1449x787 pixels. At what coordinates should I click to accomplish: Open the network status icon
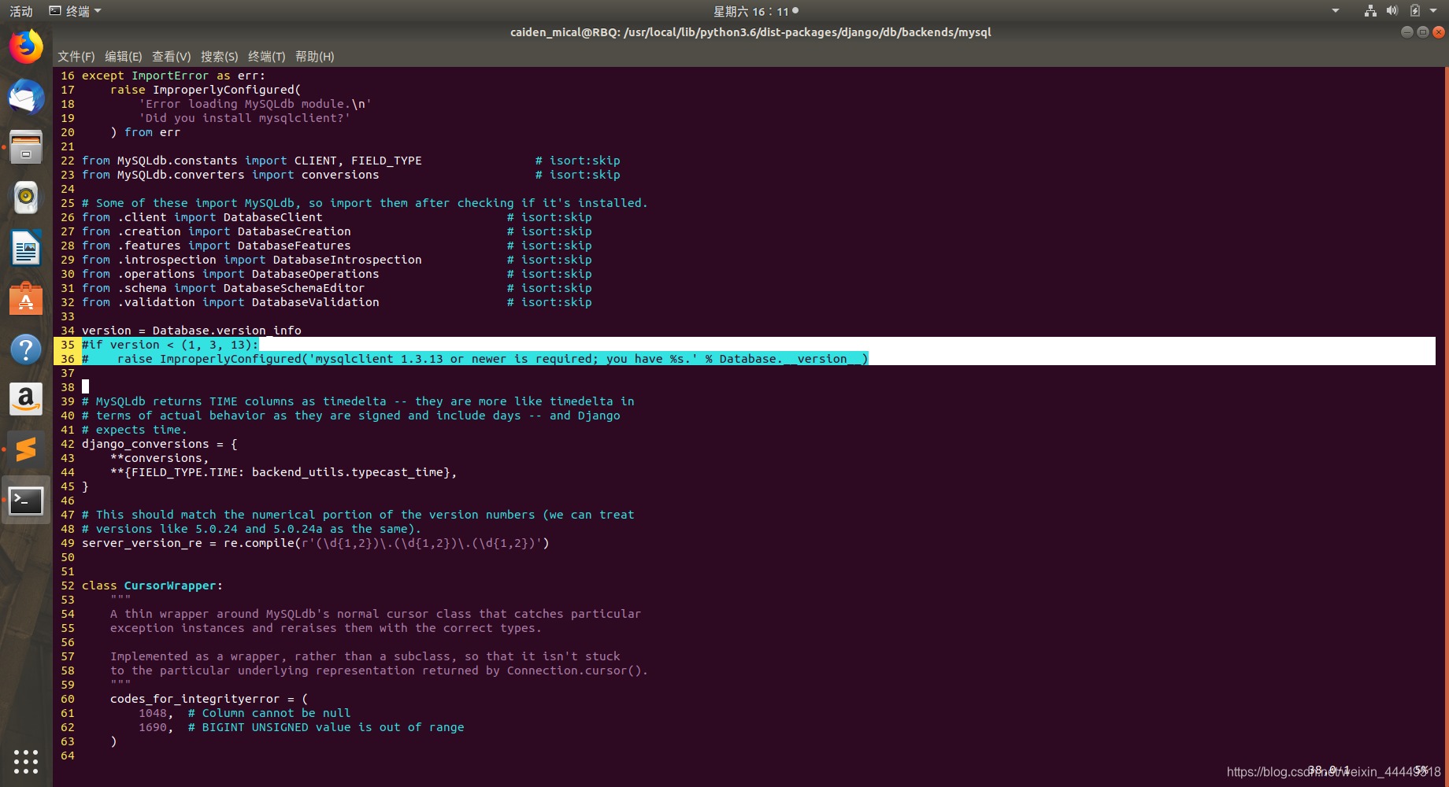[x=1370, y=11]
